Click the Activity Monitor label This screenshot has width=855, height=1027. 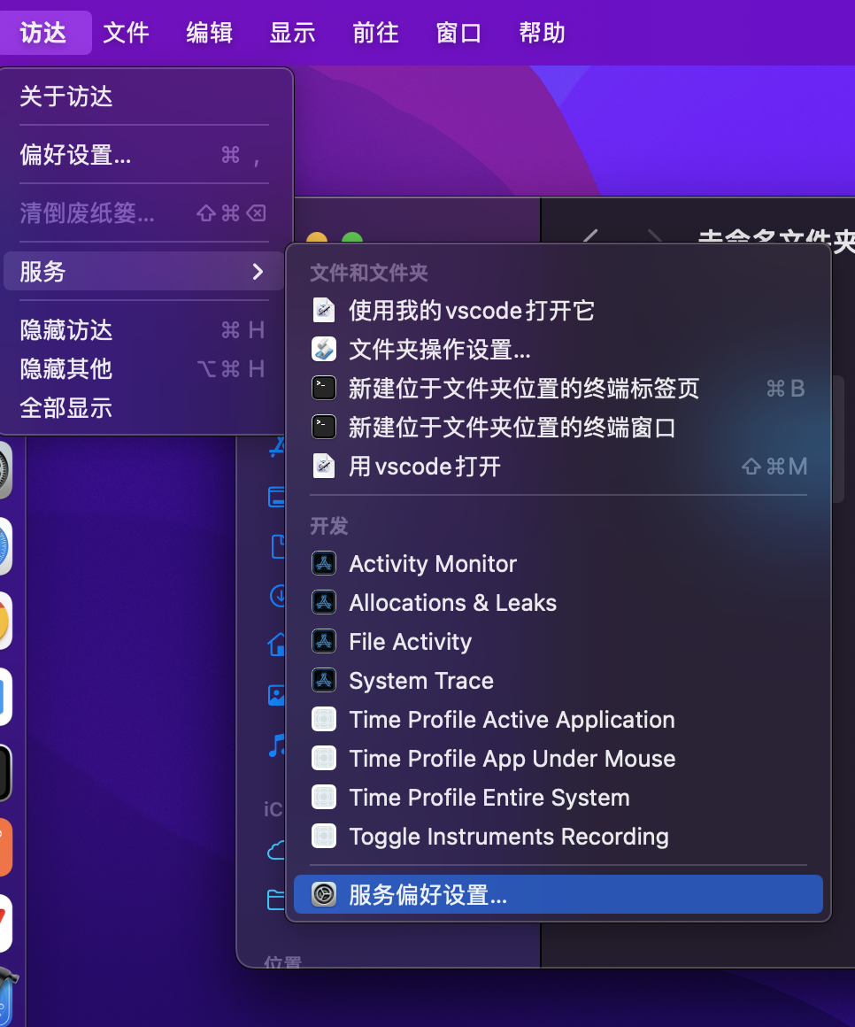tap(433, 563)
